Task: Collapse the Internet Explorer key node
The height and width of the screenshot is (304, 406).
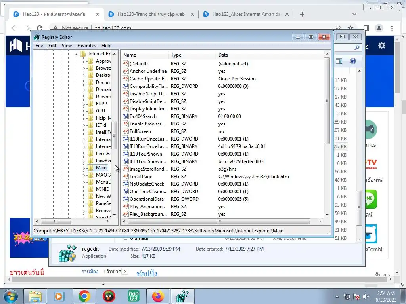Action: coord(76,54)
